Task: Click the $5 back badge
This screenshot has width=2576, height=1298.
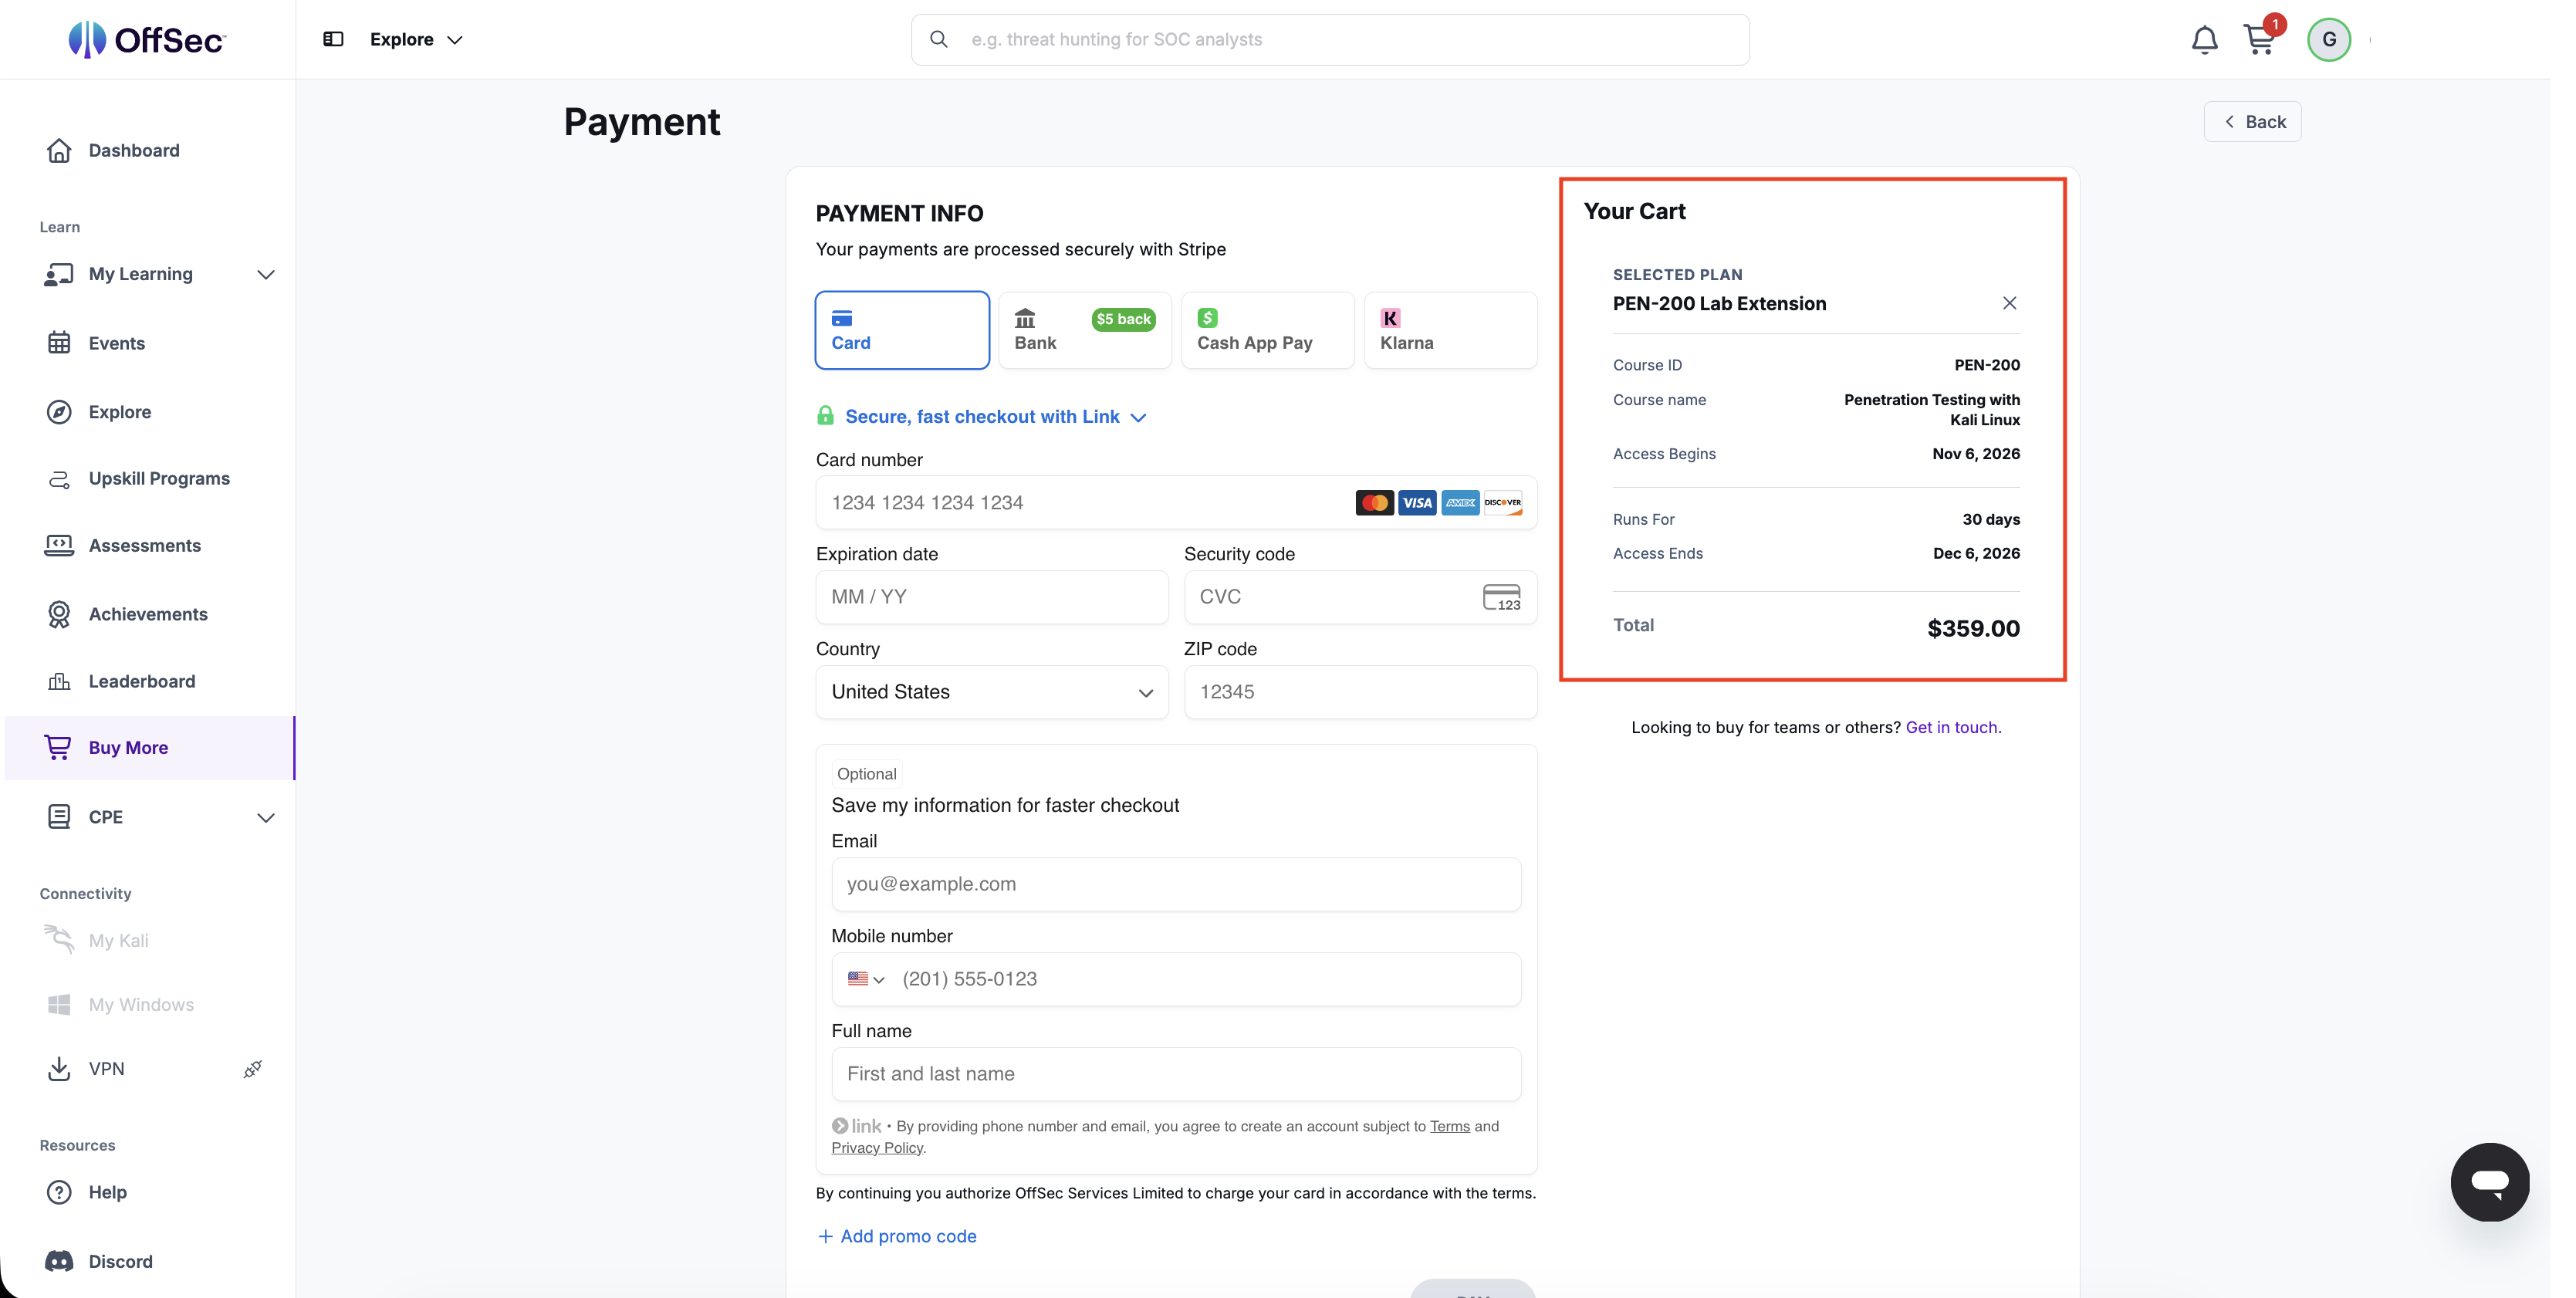Action: pyautogui.click(x=1123, y=319)
